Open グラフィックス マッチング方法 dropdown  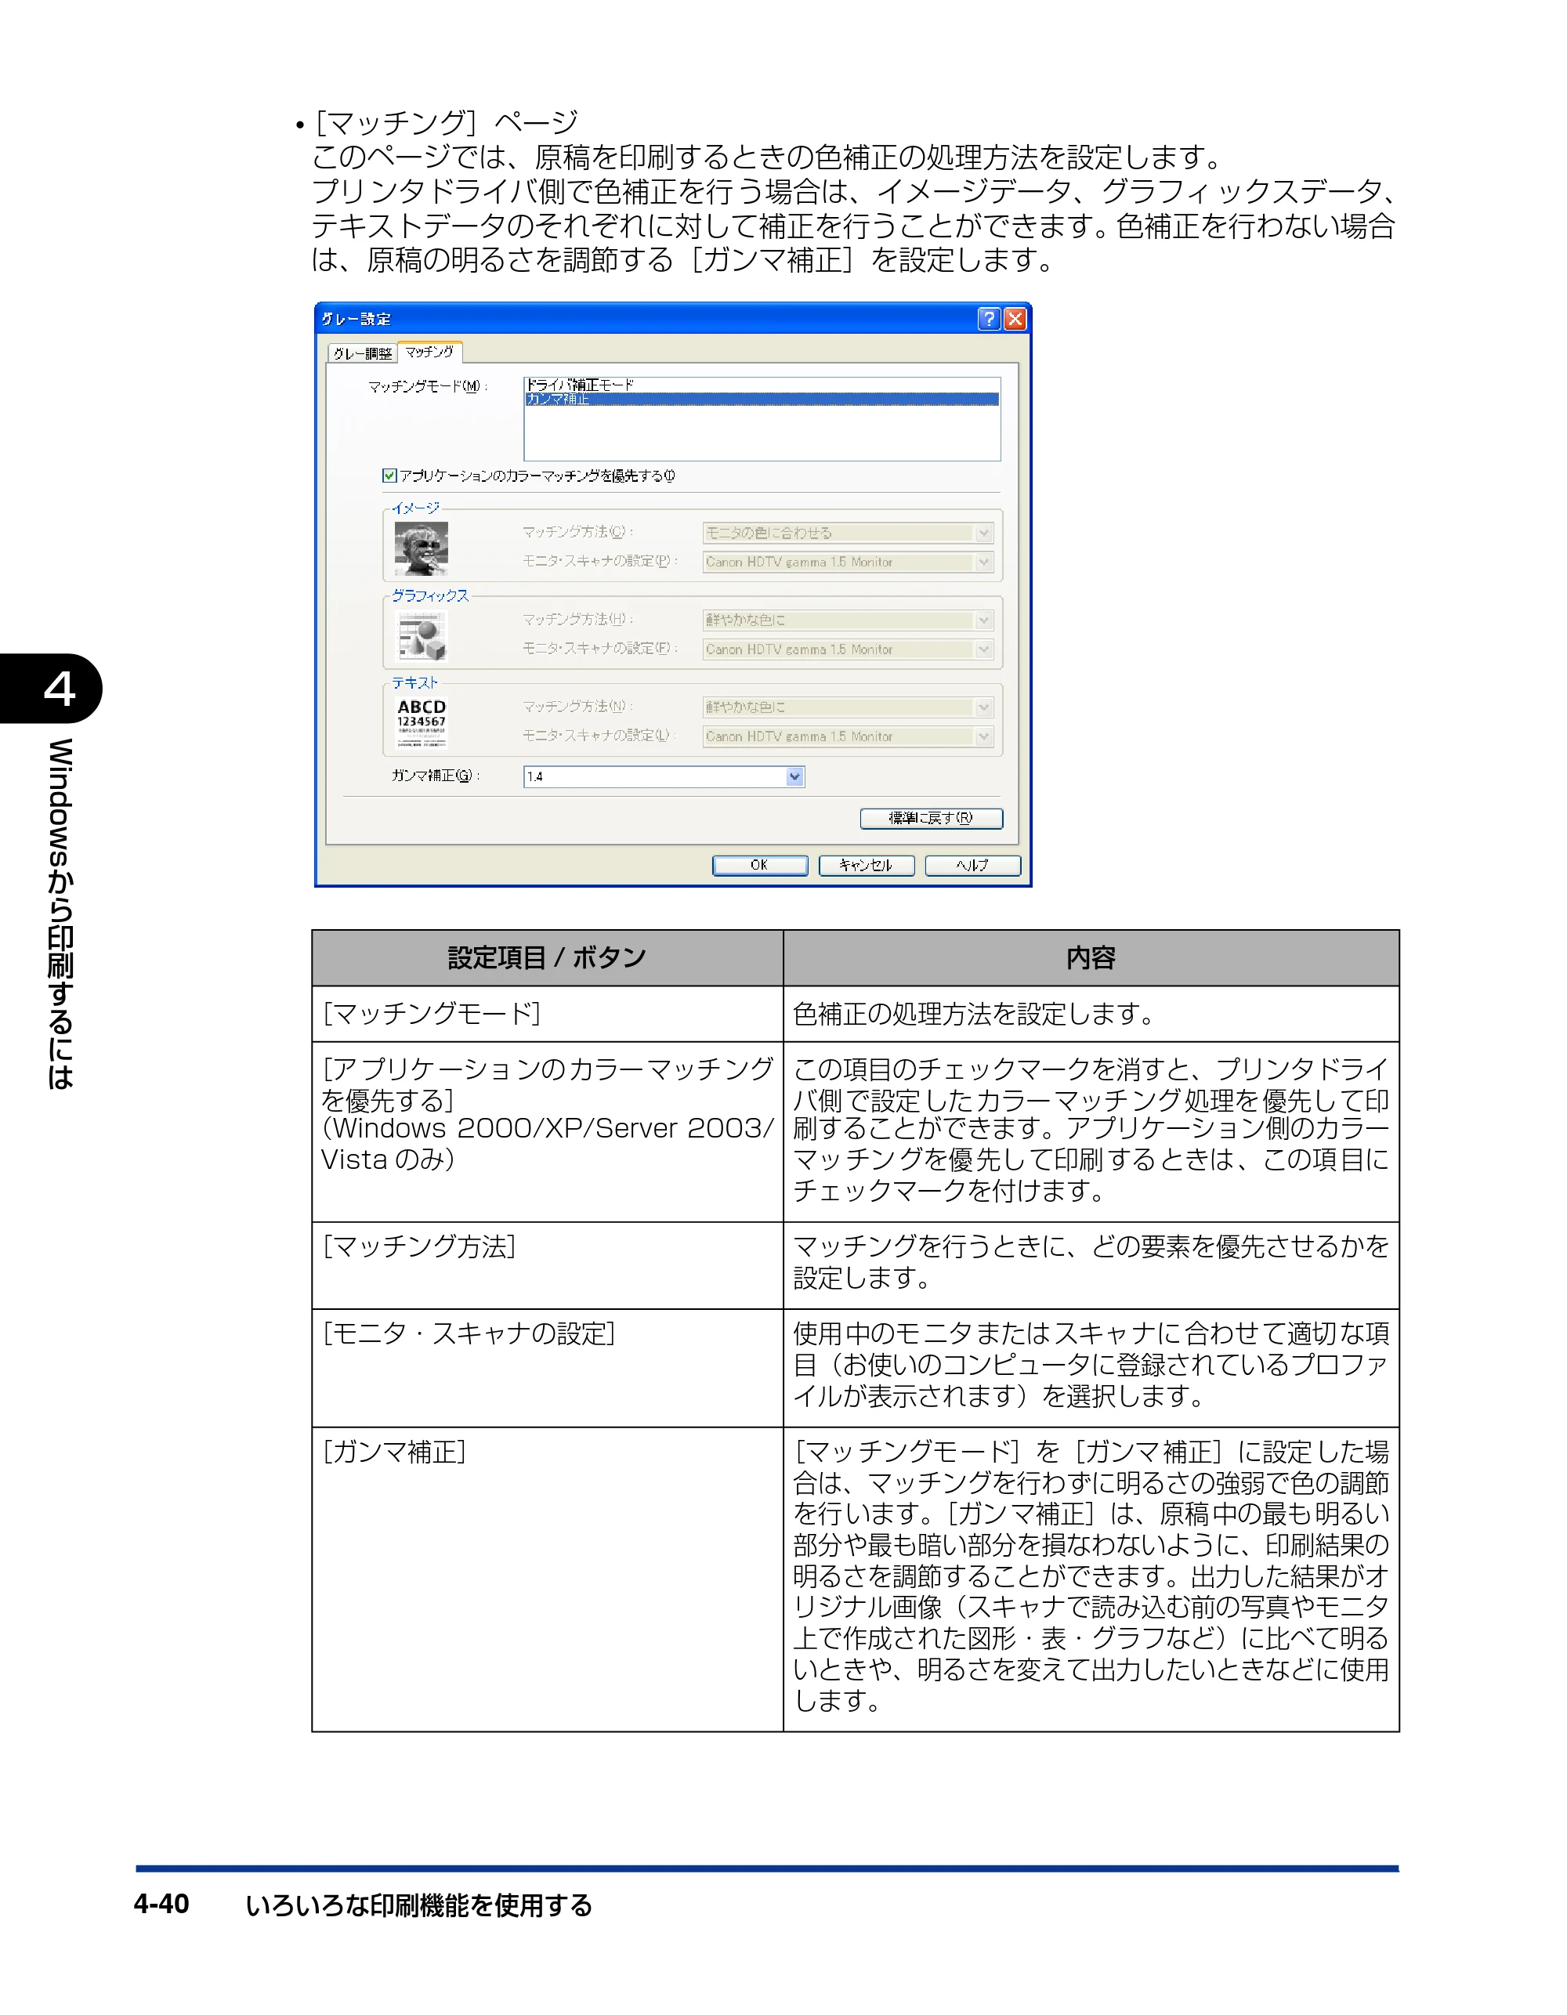point(847,620)
